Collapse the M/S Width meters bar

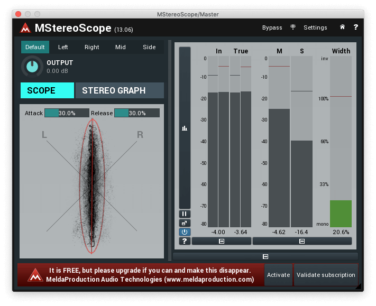click(302, 242)
